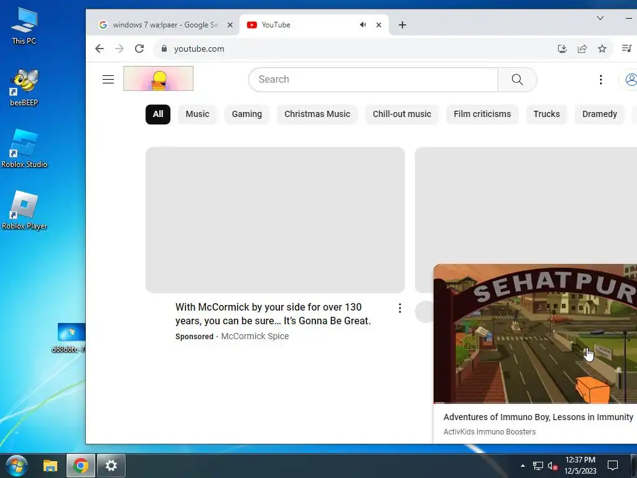
Task: Select the Trucks filter chip
Action: (x=546, y=115)
